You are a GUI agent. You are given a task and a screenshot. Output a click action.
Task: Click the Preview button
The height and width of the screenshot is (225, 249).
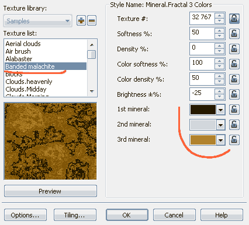50,191
